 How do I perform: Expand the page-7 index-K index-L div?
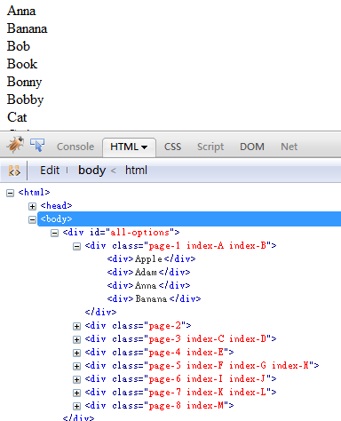[76, 393]
